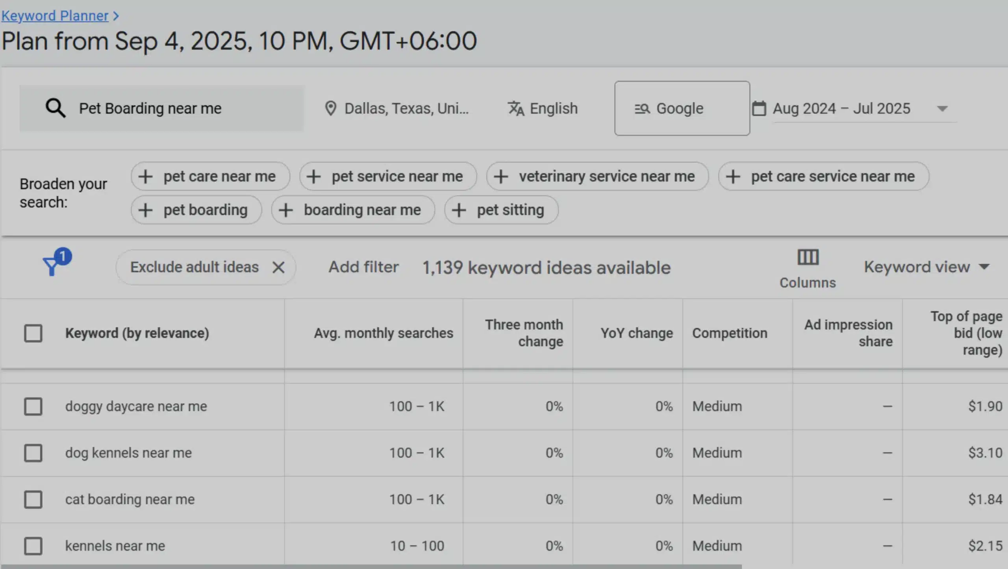Click the English language translate icon
This screenshot has width=1008, height=569.
516,108
